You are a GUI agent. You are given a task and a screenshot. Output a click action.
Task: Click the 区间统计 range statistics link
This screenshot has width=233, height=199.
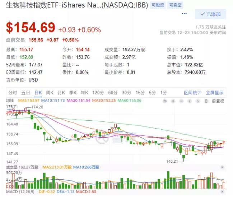193,92
